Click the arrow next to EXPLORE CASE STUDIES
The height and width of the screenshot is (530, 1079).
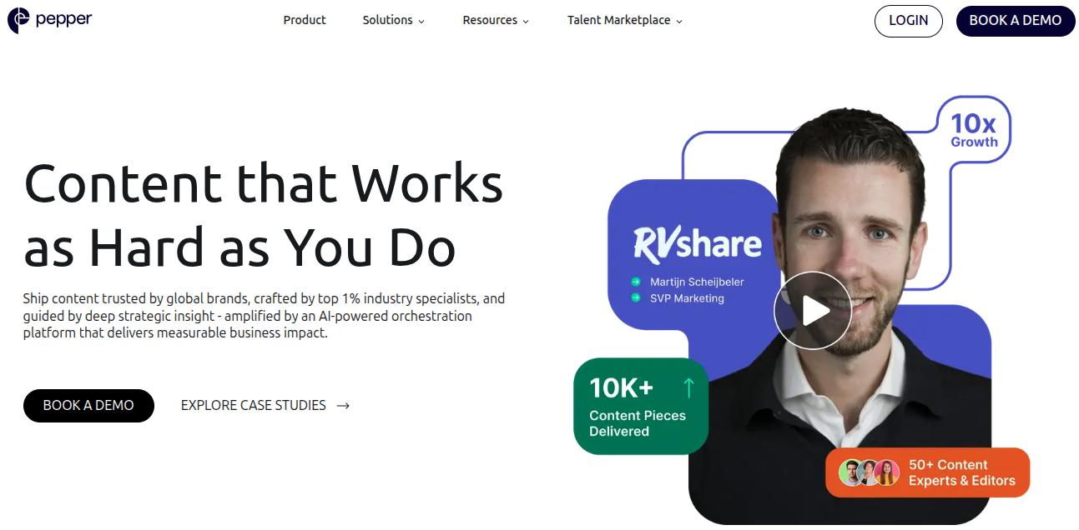tap(342, 406)
